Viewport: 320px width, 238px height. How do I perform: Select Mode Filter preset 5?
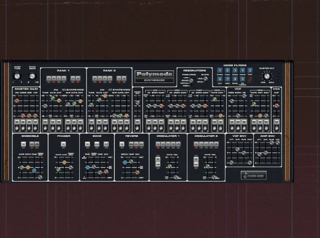point(250,70)
